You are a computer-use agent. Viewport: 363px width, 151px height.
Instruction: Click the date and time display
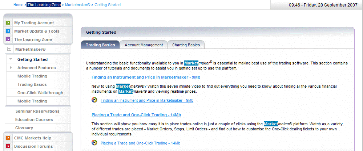323,5
